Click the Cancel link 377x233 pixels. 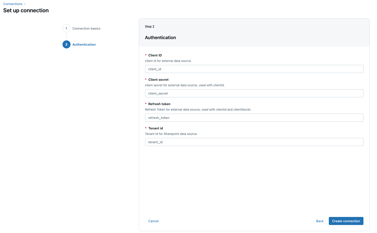coord(153,221)
